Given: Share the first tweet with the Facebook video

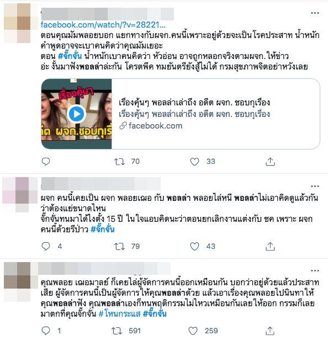Looking at the screenshot, I should point(270,162).
